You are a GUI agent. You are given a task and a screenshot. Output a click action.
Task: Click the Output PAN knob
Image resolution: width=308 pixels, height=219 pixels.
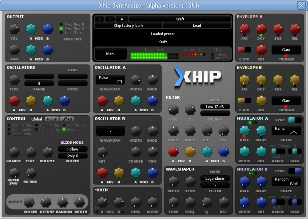coord(14,50)
